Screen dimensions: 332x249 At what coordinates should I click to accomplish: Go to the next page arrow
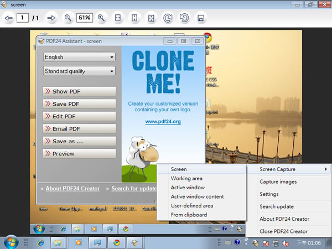(x=51, y=18)
